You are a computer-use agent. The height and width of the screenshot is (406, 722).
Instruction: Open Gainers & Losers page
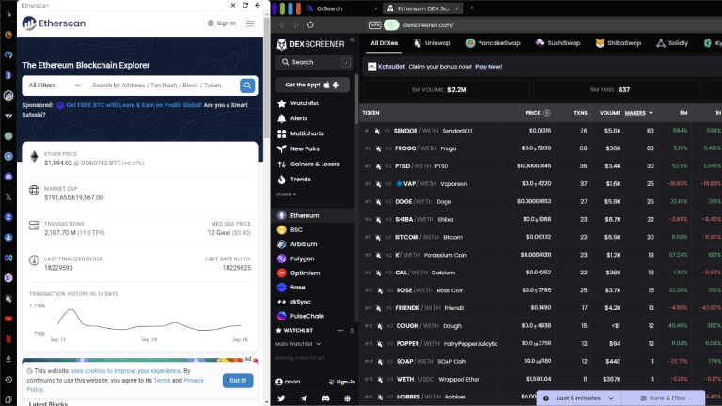tap(308, 164)
